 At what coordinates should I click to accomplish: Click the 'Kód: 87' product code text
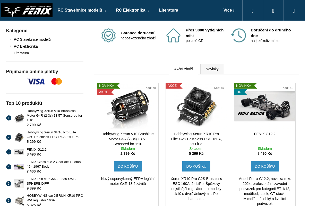pyautogui.click(x=219, y=88)
